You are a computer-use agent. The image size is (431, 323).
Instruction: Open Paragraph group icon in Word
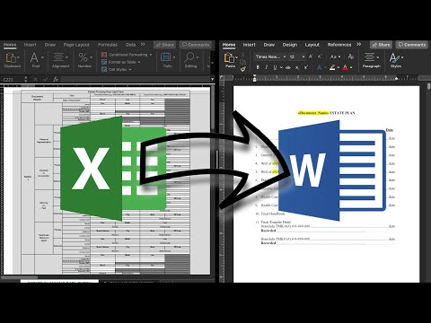pos(371,60)
